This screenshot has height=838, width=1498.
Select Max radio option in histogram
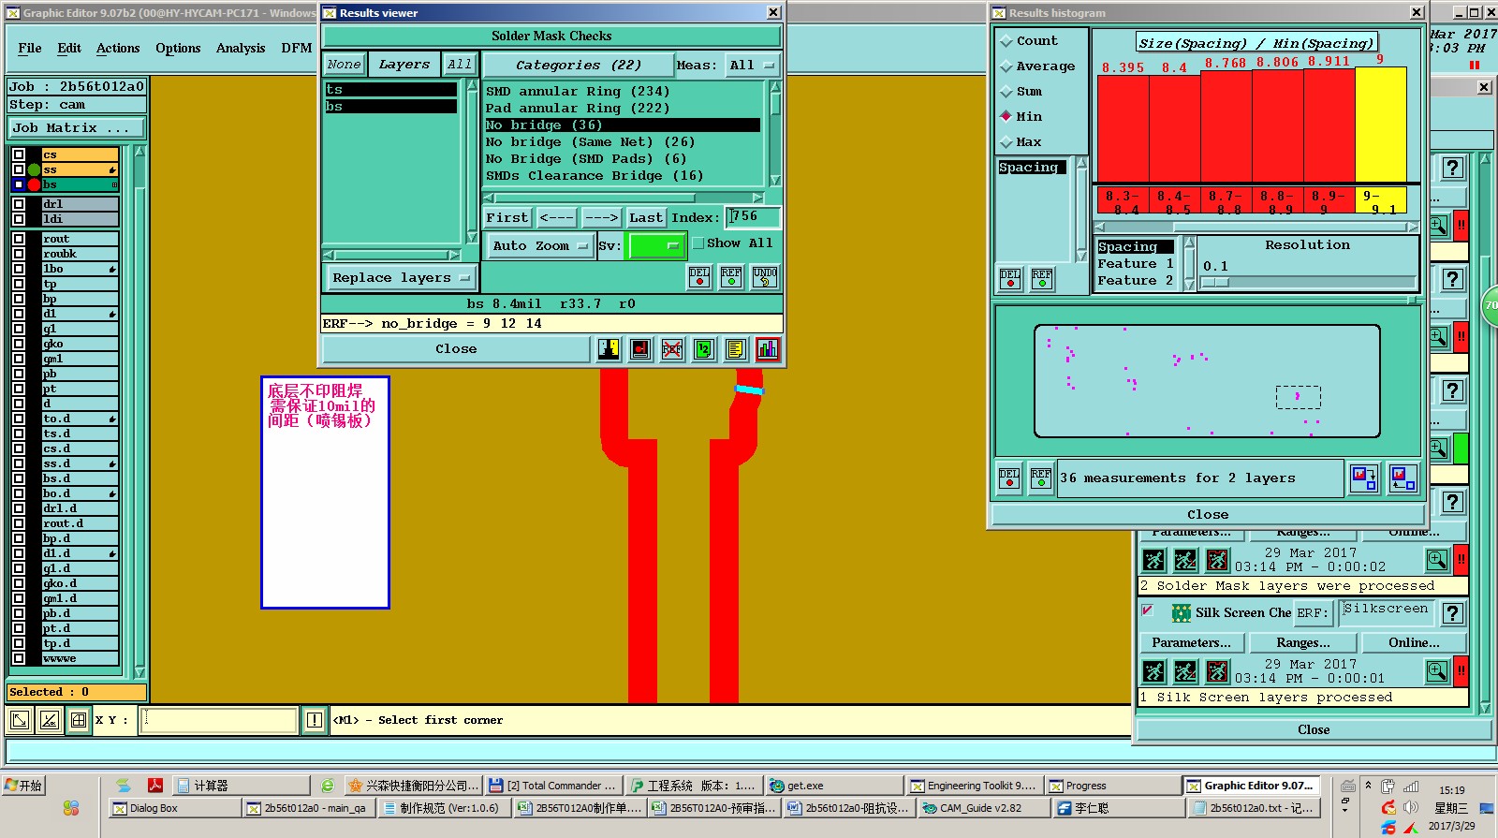[1006, 142]
